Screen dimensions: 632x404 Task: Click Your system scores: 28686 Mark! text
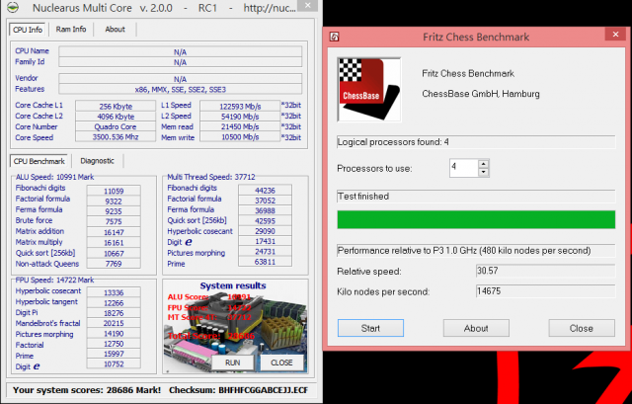point(87,390)
